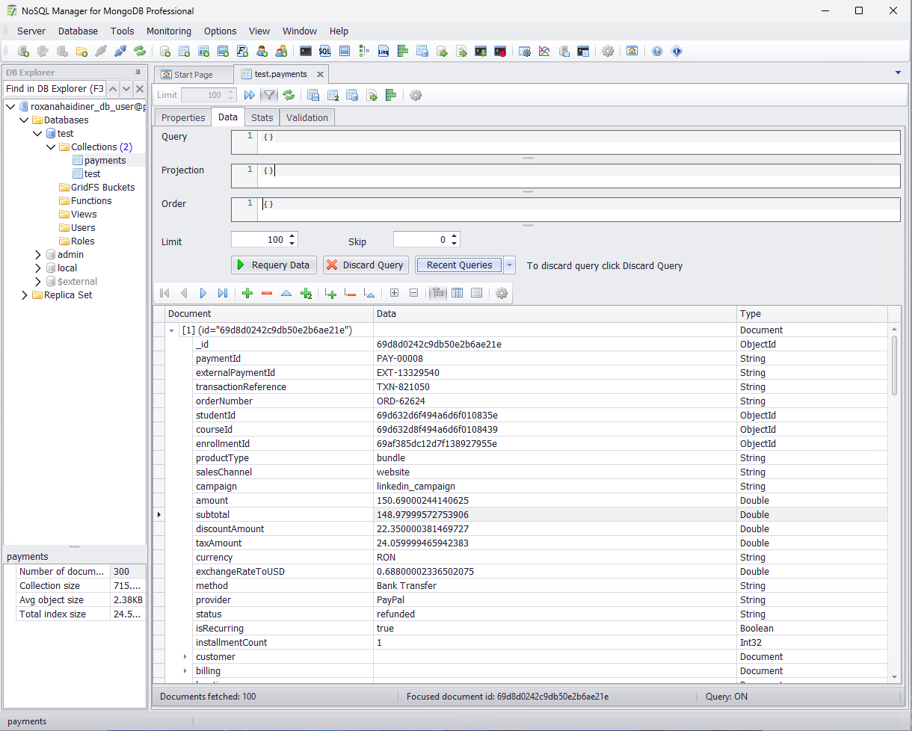Click the Requery Data button
The image size is (912, 731).
click(274, 265)
